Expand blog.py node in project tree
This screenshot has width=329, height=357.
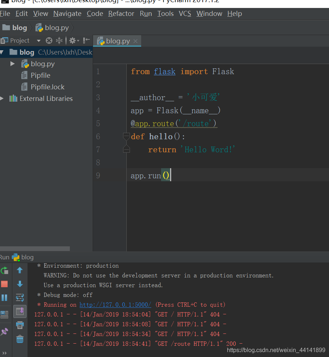[13, 64]
